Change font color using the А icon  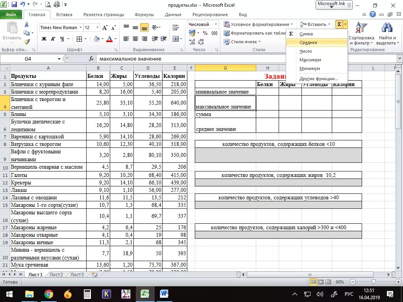(109, 38)
